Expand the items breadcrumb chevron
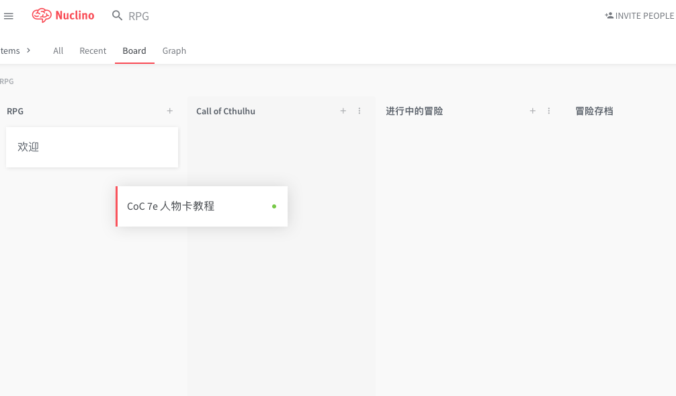Image resolution: width=676 pixels, height=396 pixels. click(27, 50)
